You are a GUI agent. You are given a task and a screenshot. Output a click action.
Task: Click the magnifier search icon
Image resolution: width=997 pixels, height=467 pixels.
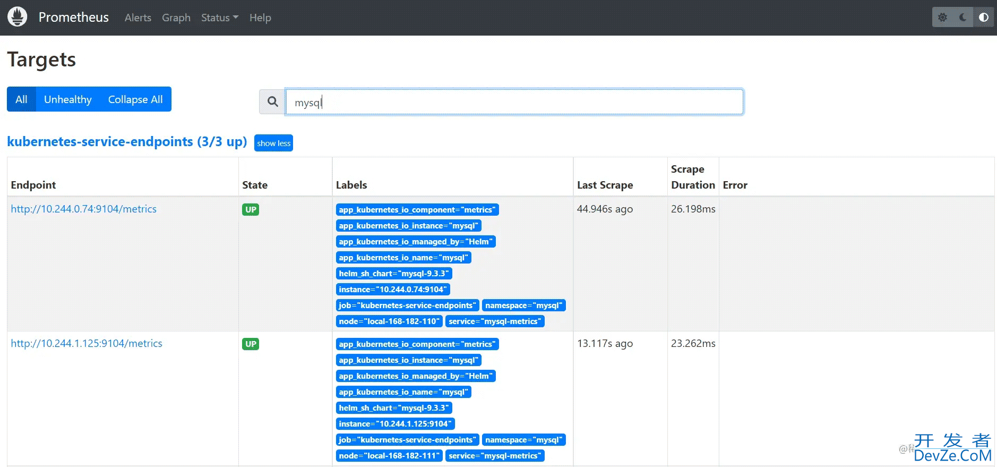click(272, 101)
